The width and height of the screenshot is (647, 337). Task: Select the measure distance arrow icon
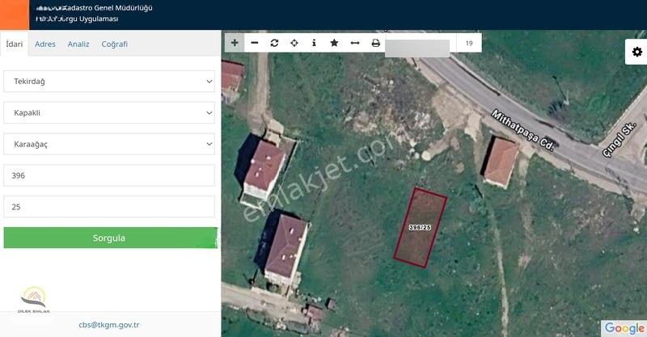coord(355,43)
